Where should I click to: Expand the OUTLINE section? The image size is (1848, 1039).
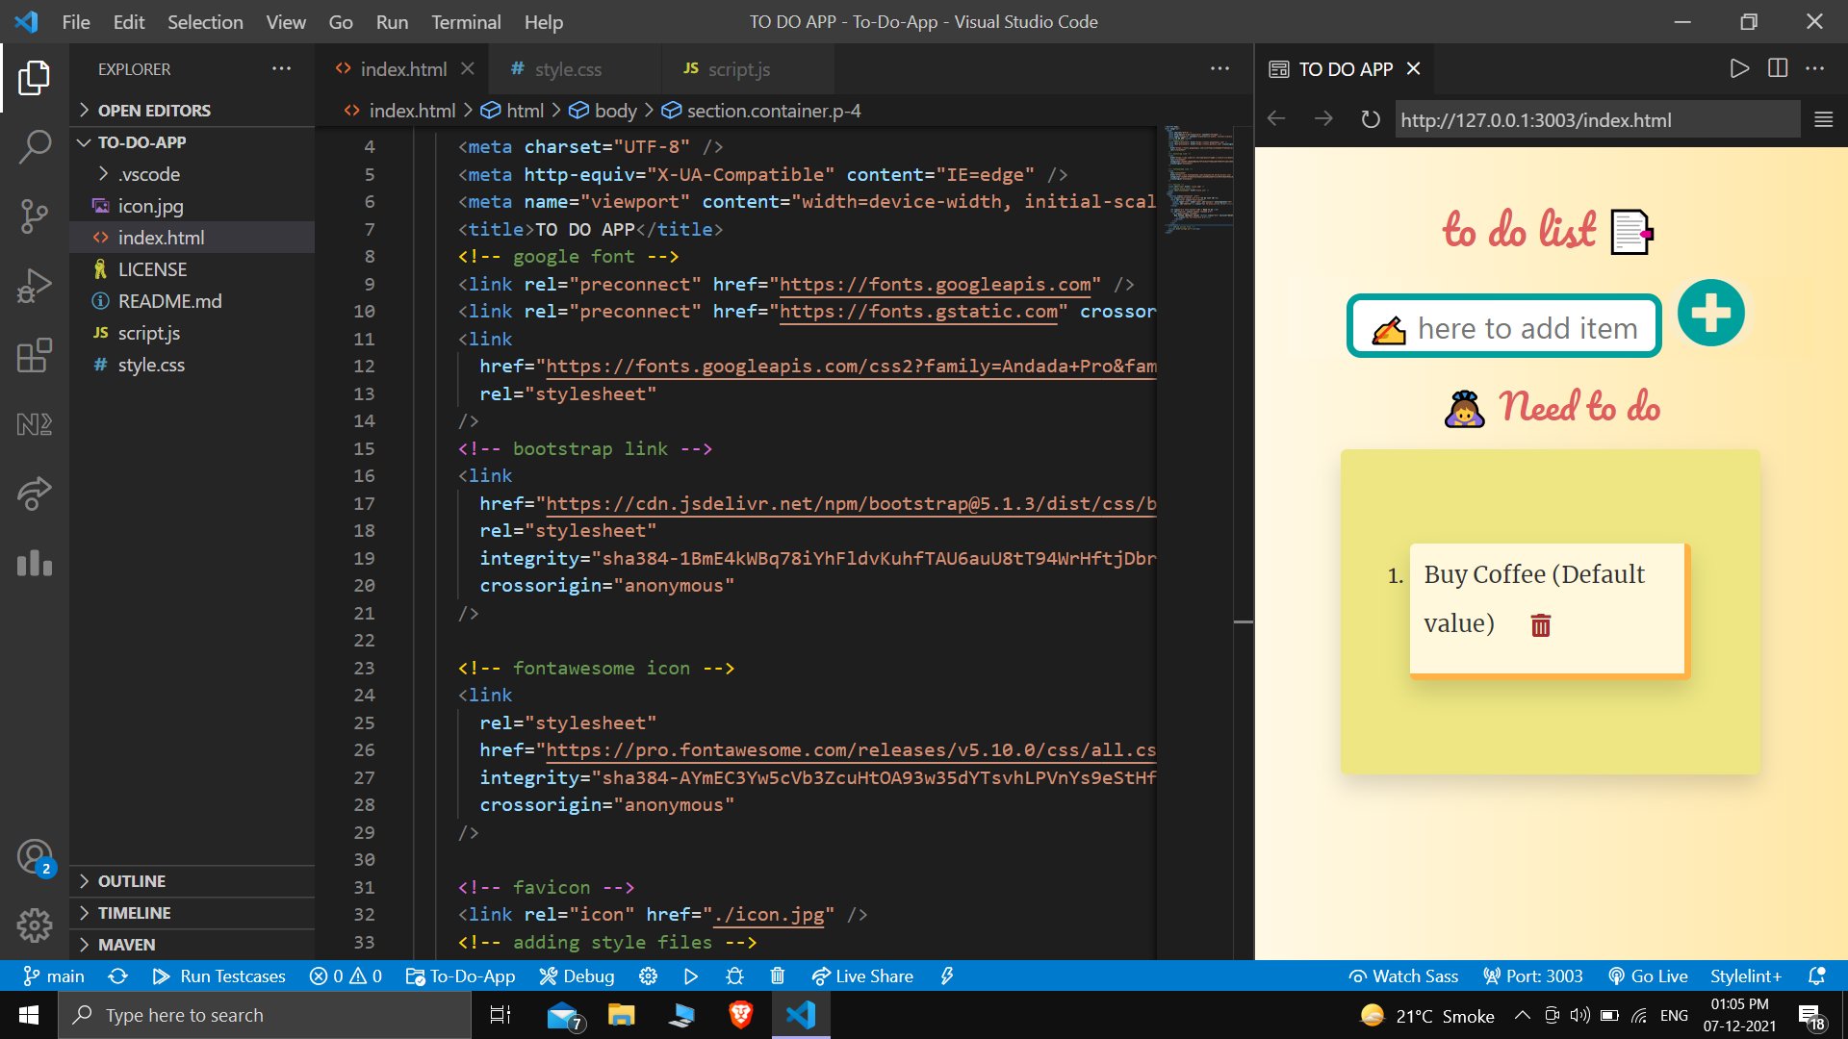[x=132, y=881]
